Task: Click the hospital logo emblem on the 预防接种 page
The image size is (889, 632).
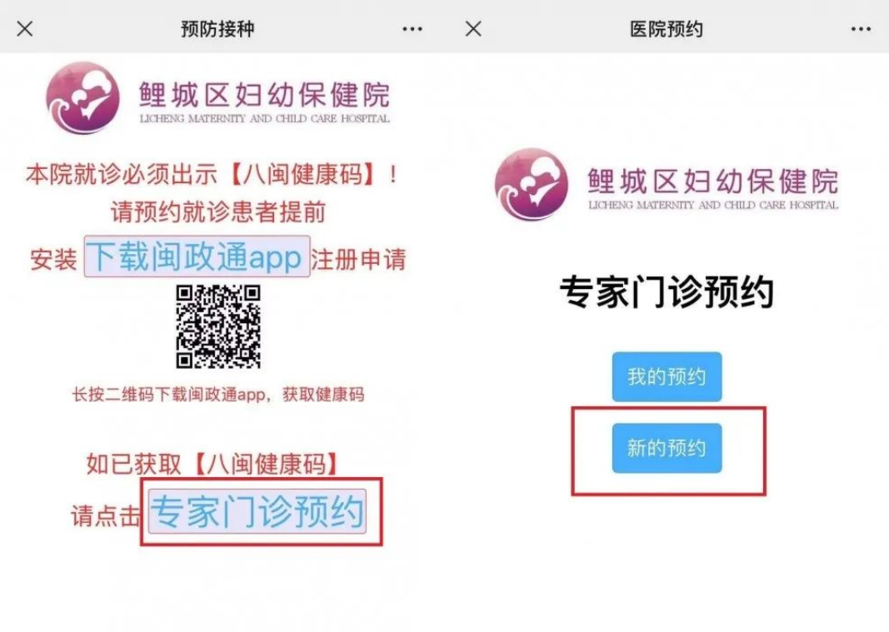Action: 82,97
